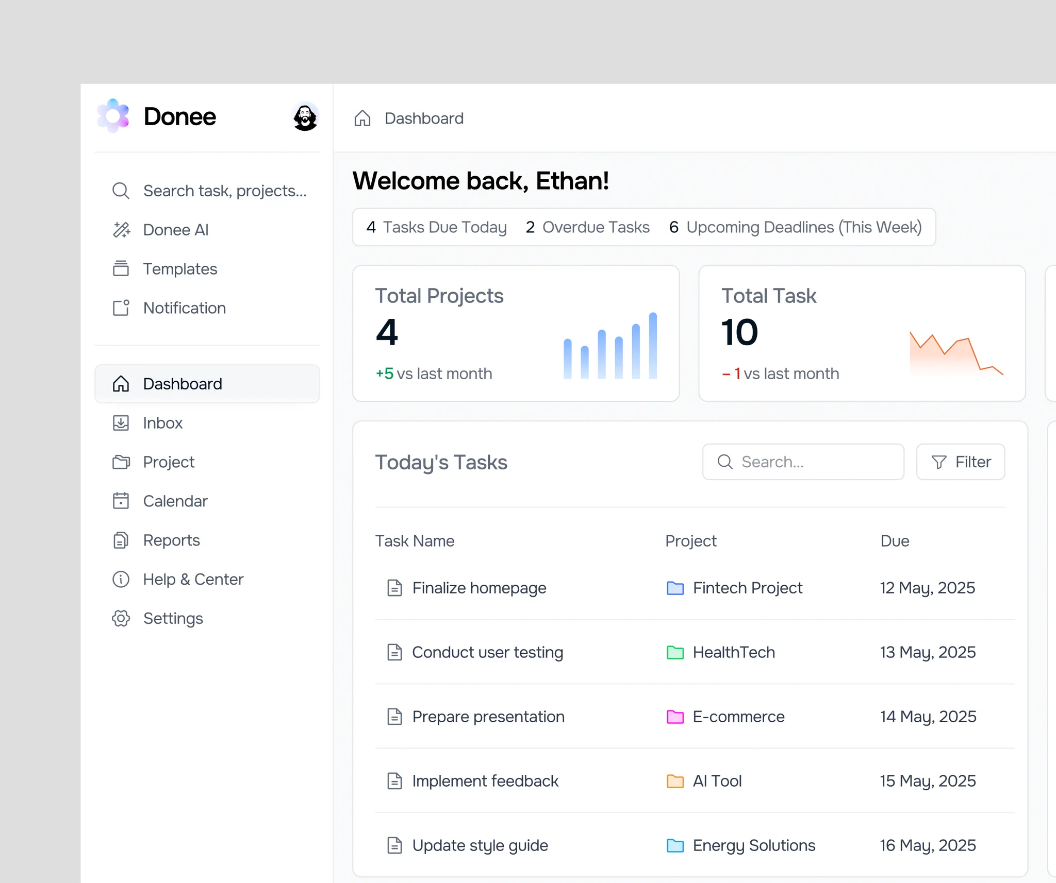Open the Implement feedback task
1056x883 pixels.
(x=485, y=781)
